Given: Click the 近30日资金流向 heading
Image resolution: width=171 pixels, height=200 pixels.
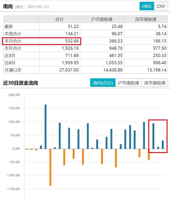Looking at the screenshot, I should pos(21,83).
